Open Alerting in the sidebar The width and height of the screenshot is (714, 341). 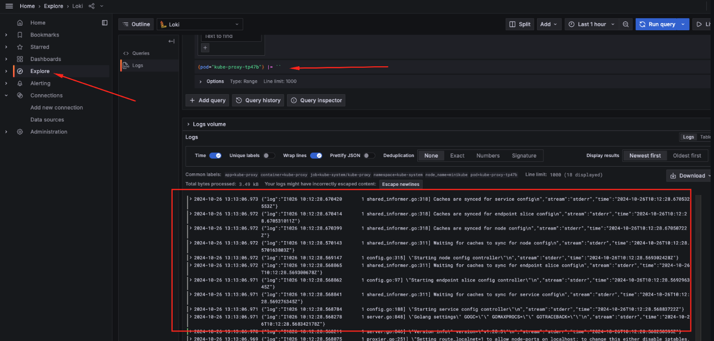click(x=40, y=83)
